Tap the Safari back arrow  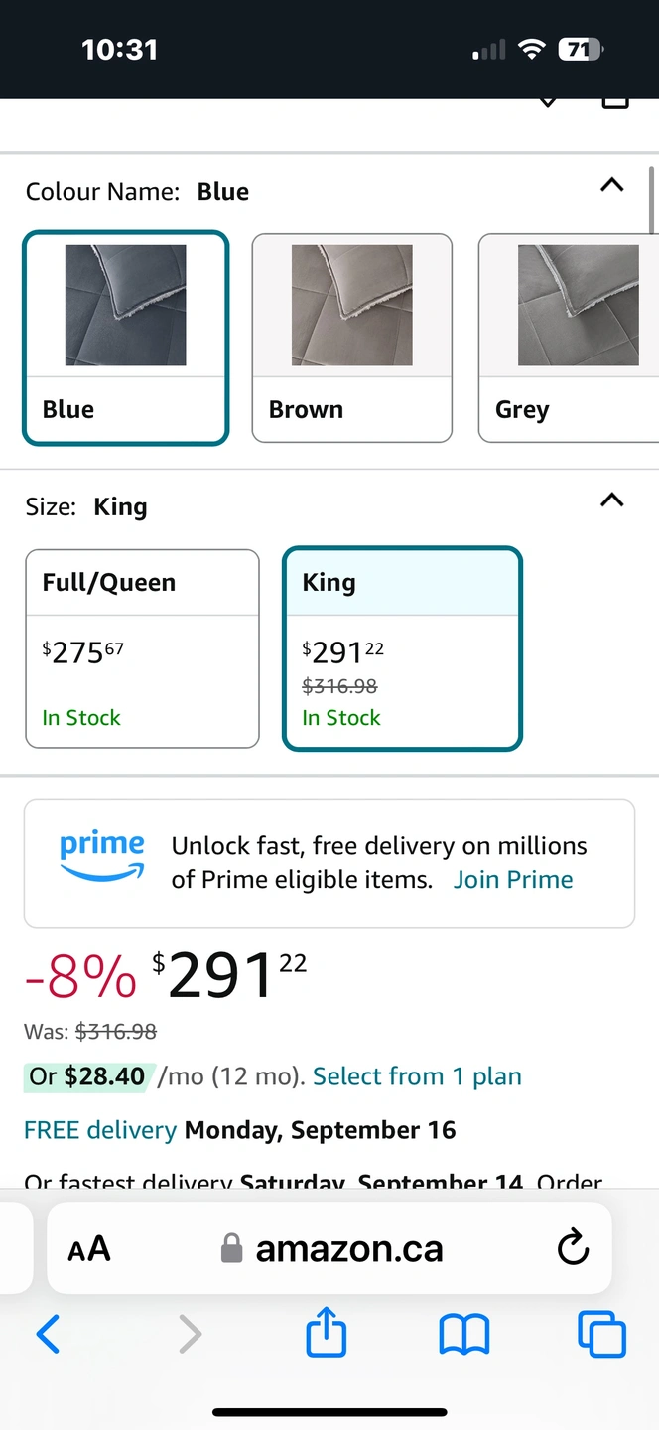48,1334
